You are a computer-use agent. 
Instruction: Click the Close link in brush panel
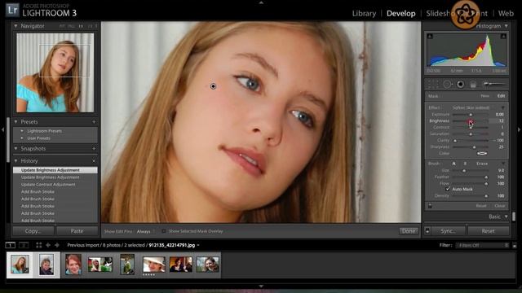tap(500, 206)
